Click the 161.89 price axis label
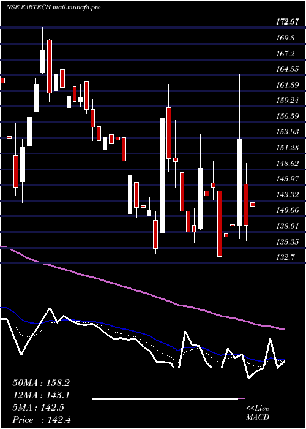Screen dimensions: 306x429 [287, 85]
